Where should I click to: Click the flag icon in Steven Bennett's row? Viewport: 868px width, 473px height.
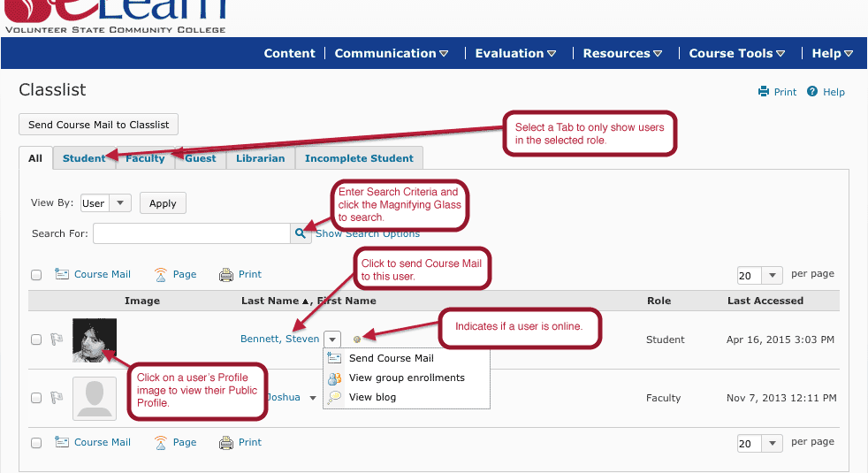tap(57, 339)
